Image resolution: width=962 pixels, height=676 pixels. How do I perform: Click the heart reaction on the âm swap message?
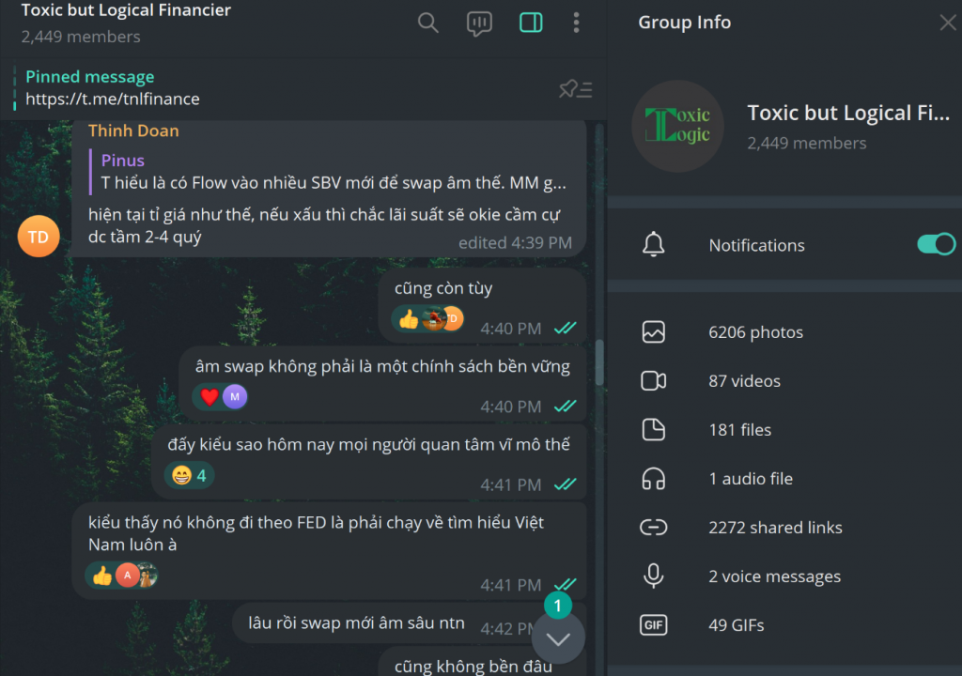point(209,397)
